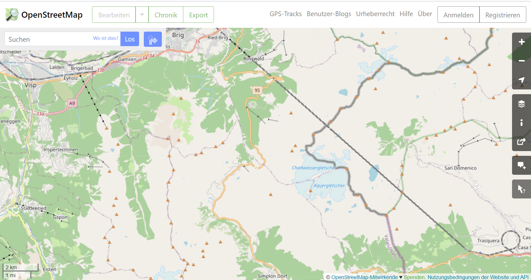Add a note to the map
This screenshot has width=531, height=280.
point(522,165)
